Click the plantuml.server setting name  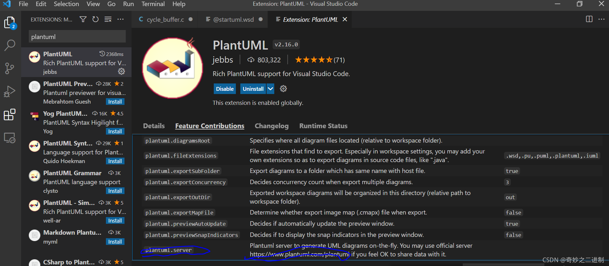click(x=169, y=250)
